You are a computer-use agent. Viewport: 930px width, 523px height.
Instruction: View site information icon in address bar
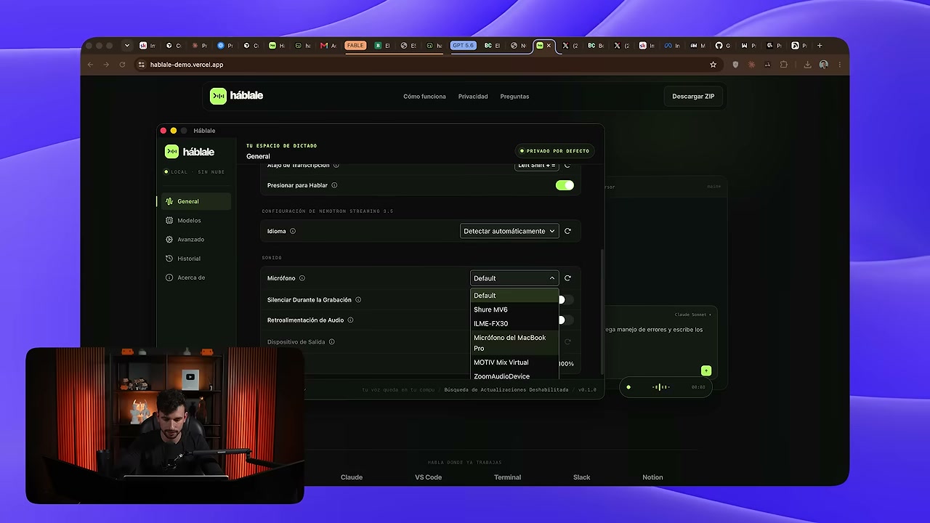141,65
